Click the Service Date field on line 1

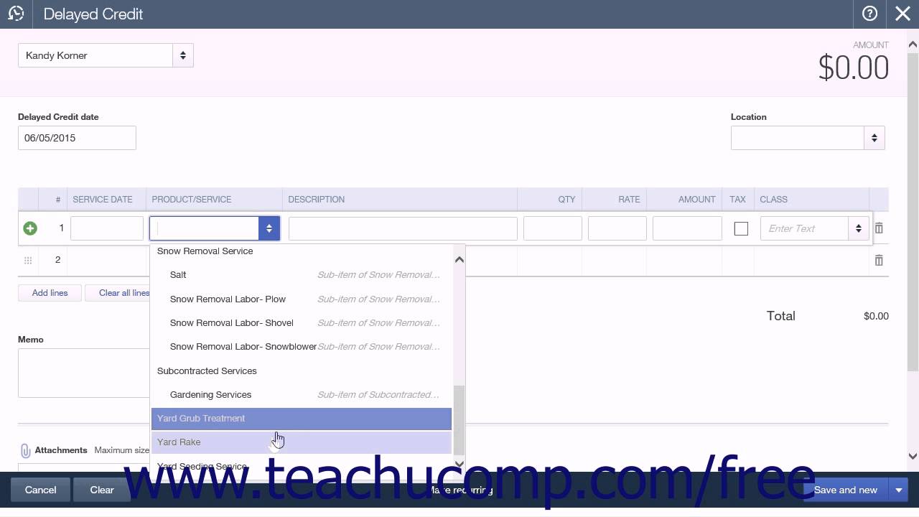click(x=107, y=228)
